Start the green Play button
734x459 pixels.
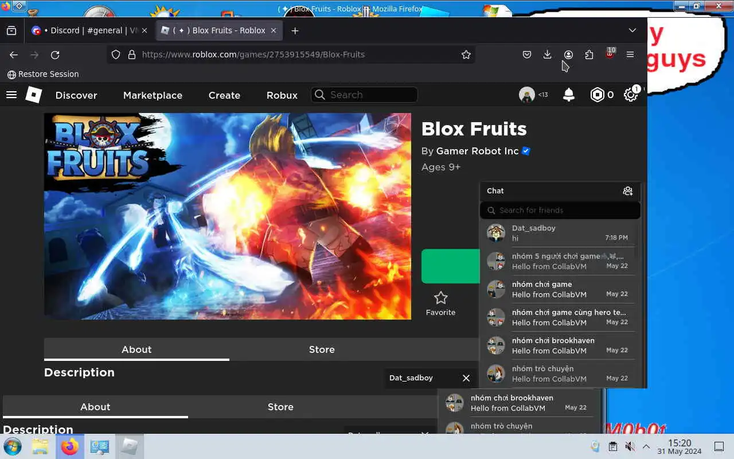pyautogui.click(x=451, y=266)
